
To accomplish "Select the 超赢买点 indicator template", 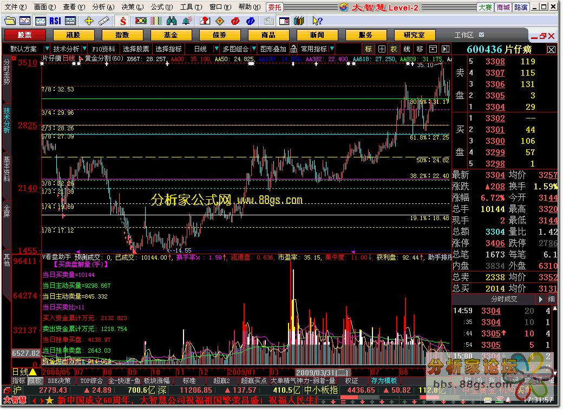I will 254,381.
